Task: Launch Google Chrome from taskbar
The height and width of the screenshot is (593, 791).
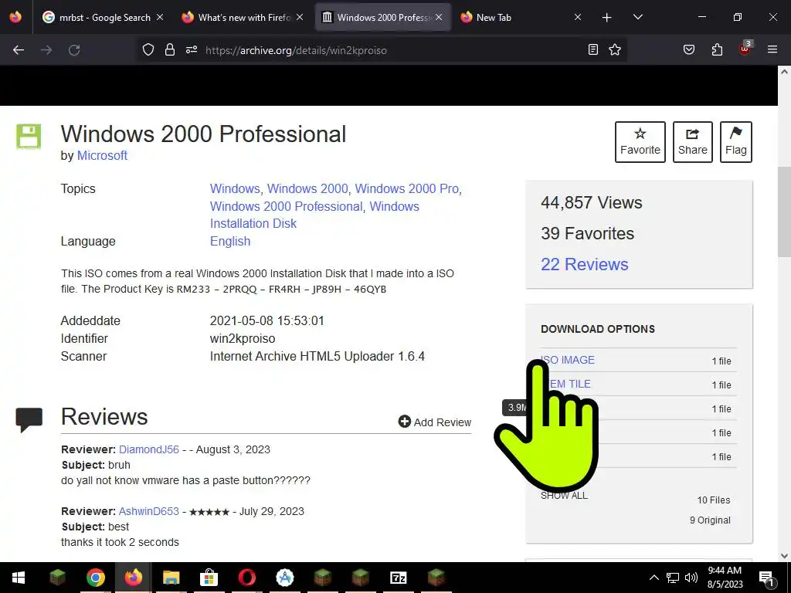Action: (95, 578)
